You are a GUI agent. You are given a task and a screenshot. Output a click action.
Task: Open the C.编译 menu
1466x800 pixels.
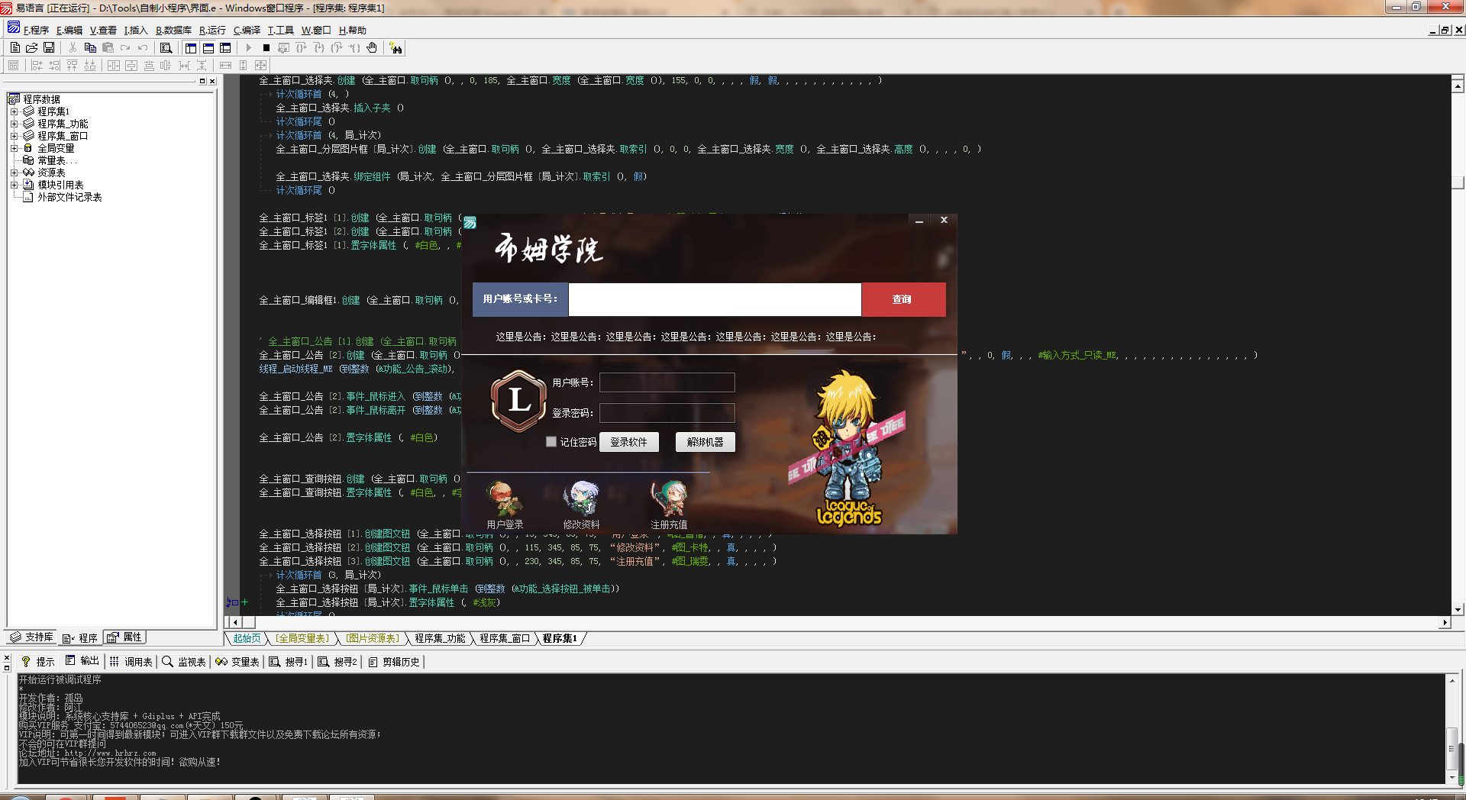(x=247, y=31)
